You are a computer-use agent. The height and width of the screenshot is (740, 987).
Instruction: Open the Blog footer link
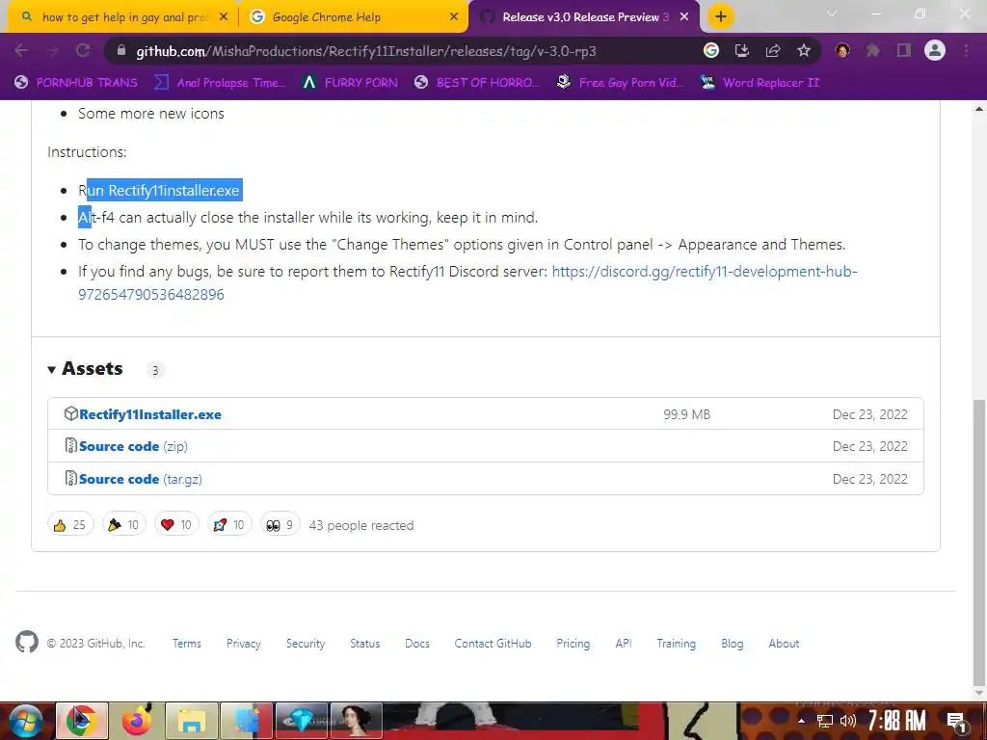[733, 644]
